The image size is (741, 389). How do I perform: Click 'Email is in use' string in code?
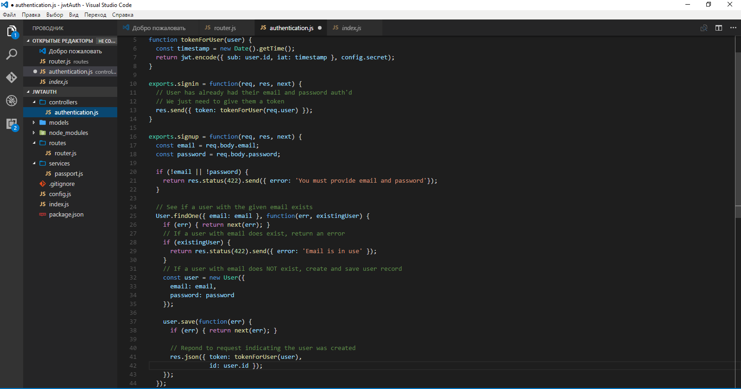(x=332, y=251)
